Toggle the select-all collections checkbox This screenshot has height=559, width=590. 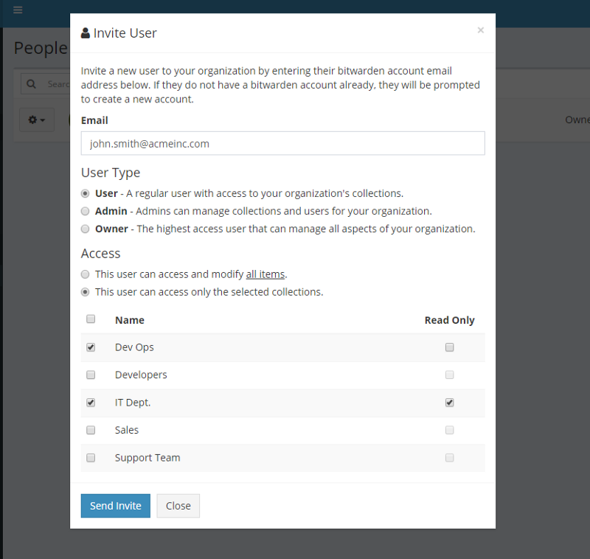click(x=91, y=319)
